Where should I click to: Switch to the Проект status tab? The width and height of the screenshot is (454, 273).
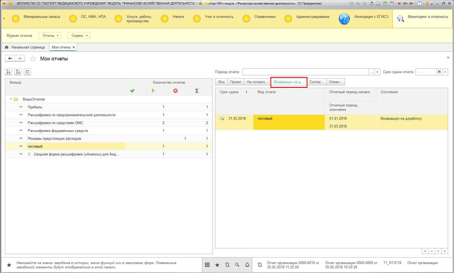236,82
